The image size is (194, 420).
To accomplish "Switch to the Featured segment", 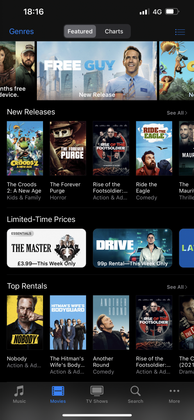I will coord(80,31).
